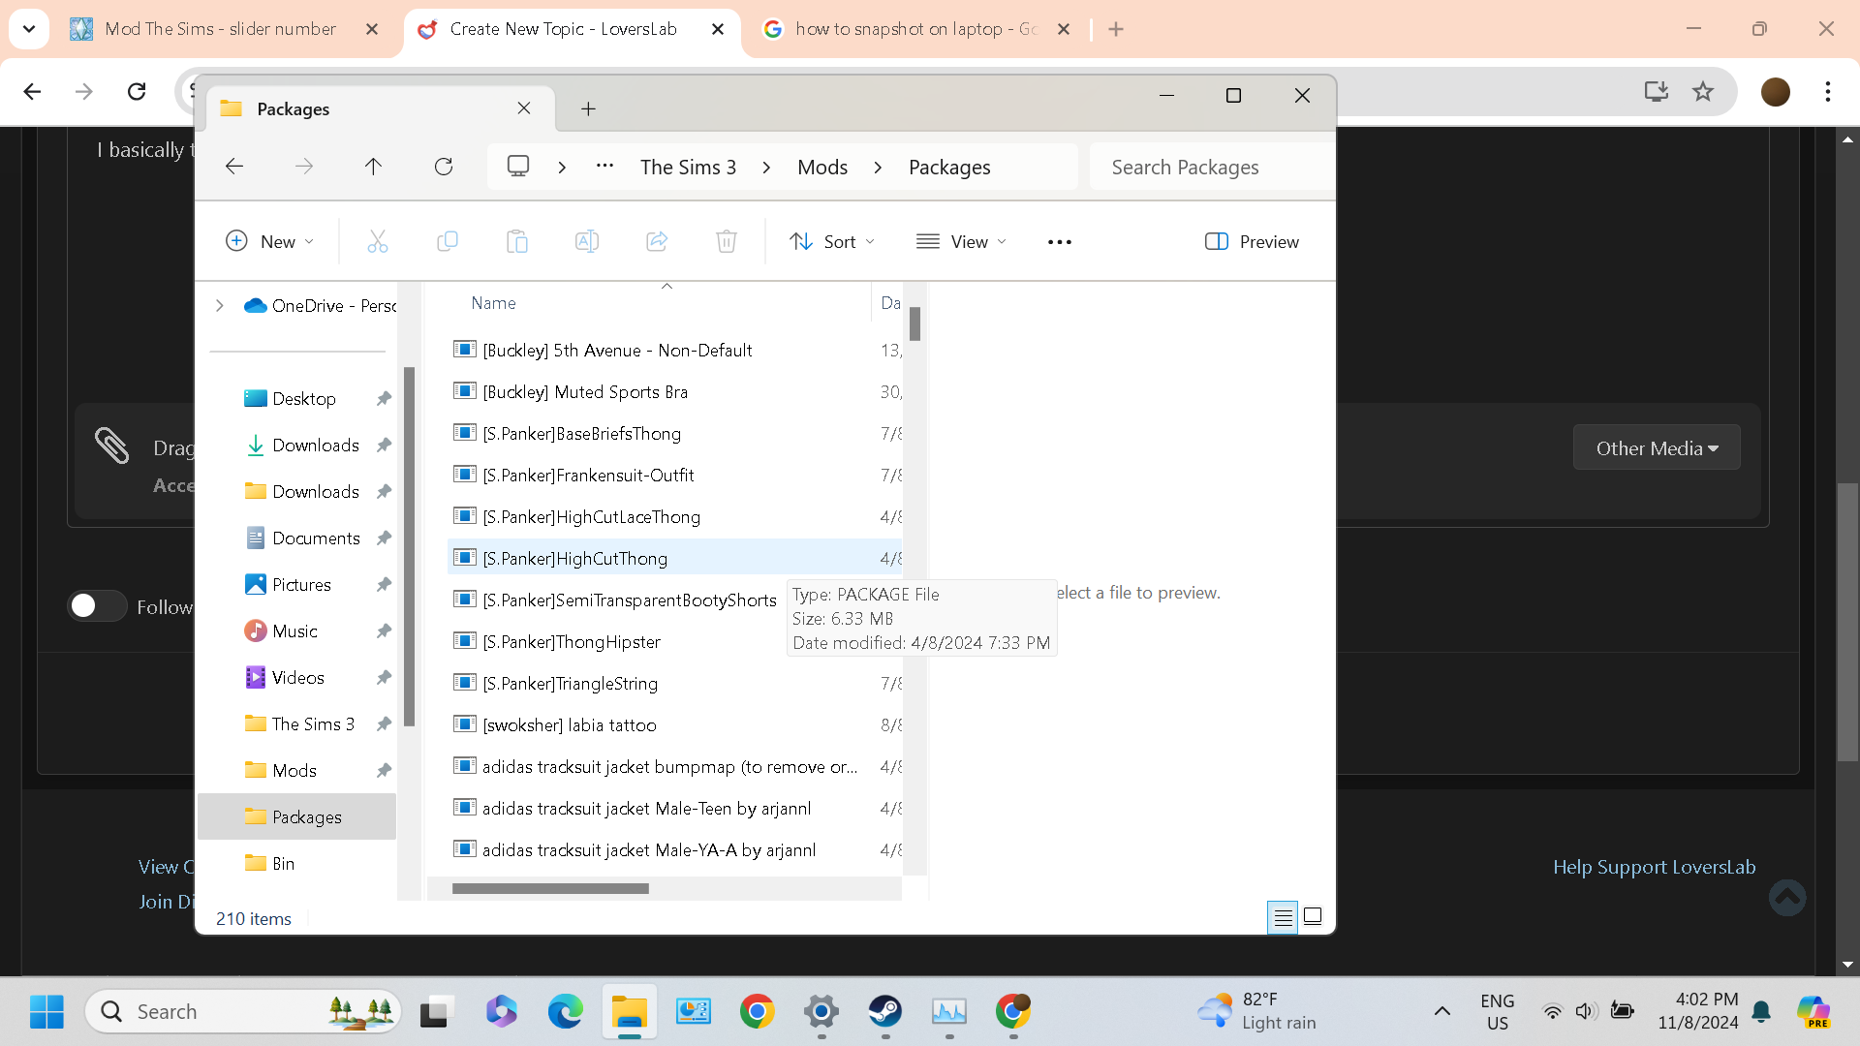This screenshot has height=1046, width=1860.
Task: Click the Paste clipboard icon in Explorer toolbar
Action: click(517, 241)
